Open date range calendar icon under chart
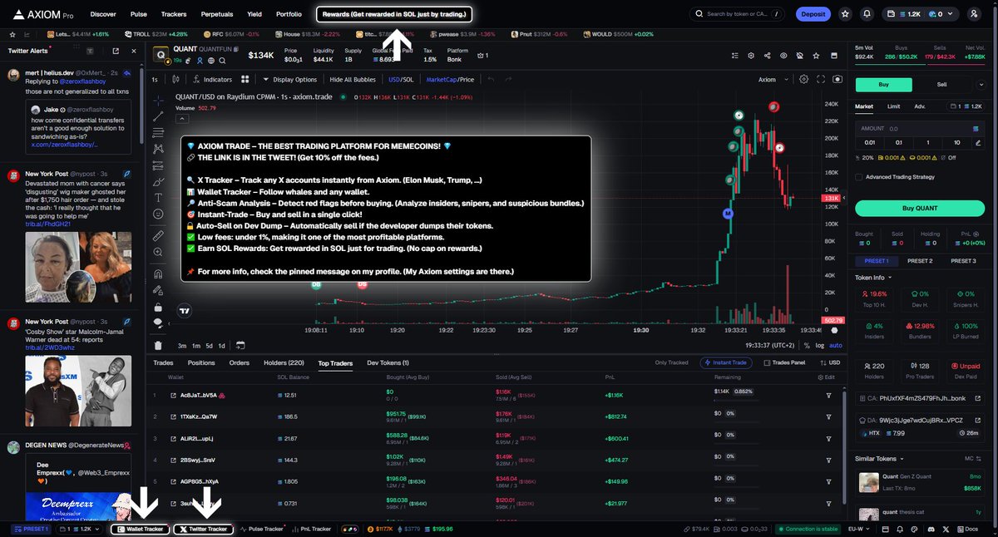The width and height of the screenshot is (998, 537). (240, 345)
